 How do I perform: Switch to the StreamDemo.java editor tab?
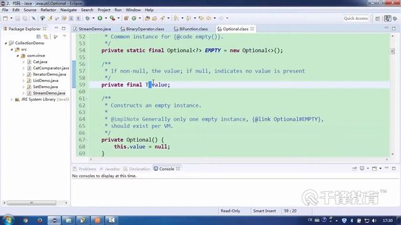point(92,29)
